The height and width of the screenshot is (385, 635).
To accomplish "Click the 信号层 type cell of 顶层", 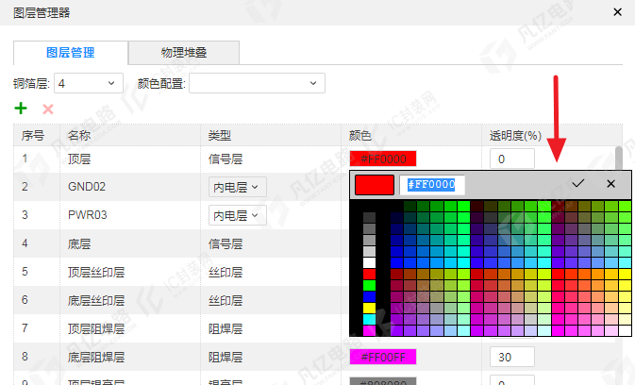I will pos(226,159).
